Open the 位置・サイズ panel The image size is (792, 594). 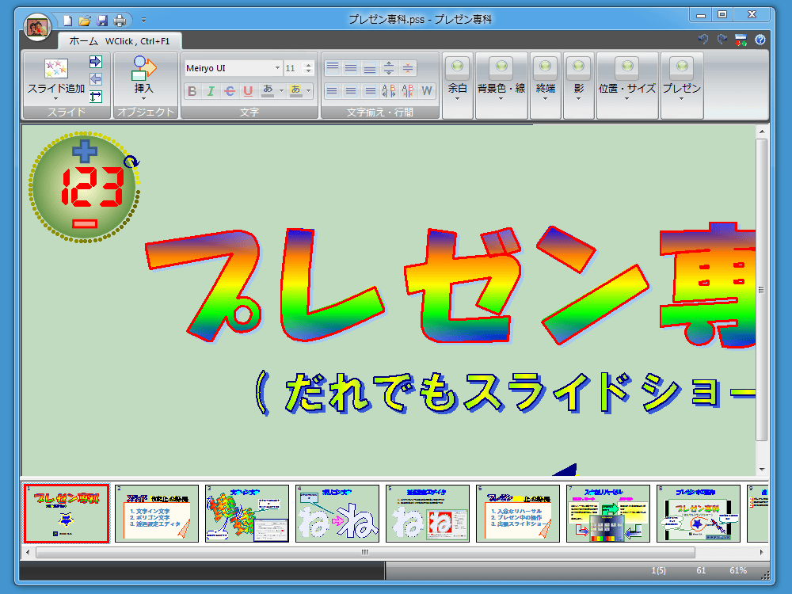coord(627,85)
